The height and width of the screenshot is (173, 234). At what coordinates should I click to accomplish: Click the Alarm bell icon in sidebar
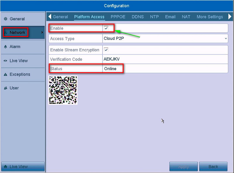coord(6,47)
